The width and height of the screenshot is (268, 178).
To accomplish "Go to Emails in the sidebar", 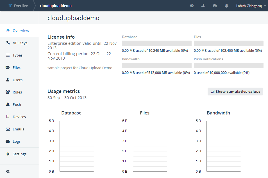I will 18,129.
